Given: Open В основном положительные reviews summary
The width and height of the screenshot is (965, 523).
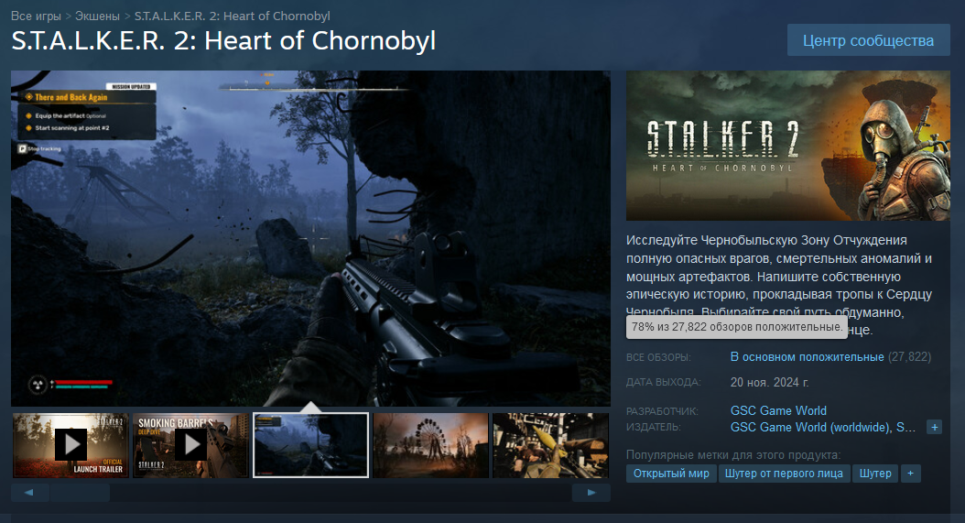Looking at the screenshot, I should (807, 357).
